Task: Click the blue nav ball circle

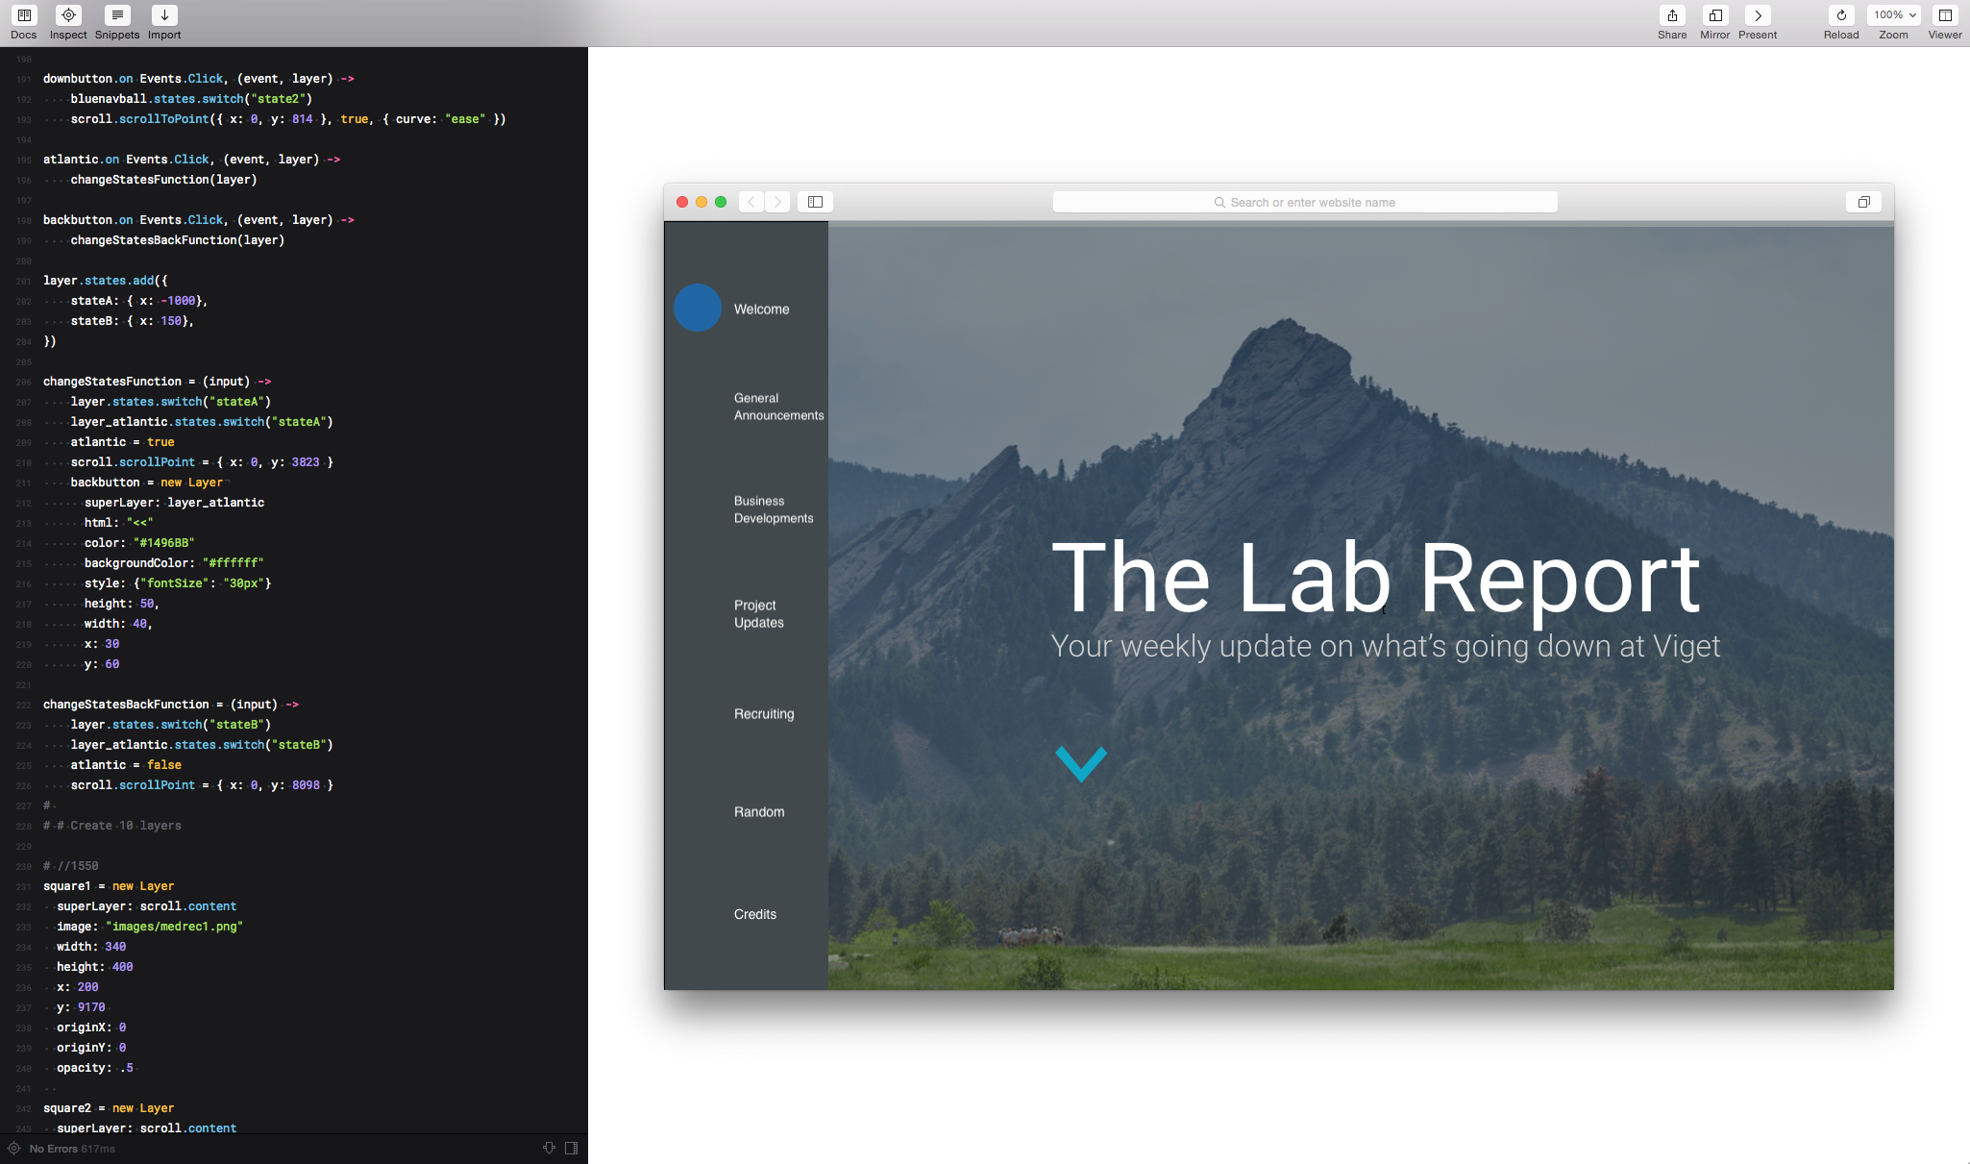Action: 698,308
